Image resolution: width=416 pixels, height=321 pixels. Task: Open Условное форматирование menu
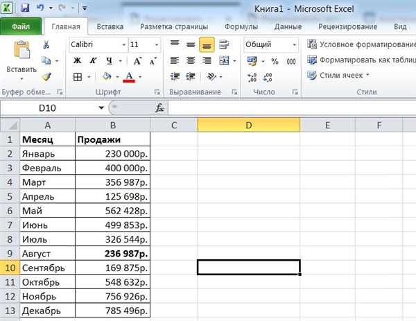pyautogui.click(x=361, y=44)
